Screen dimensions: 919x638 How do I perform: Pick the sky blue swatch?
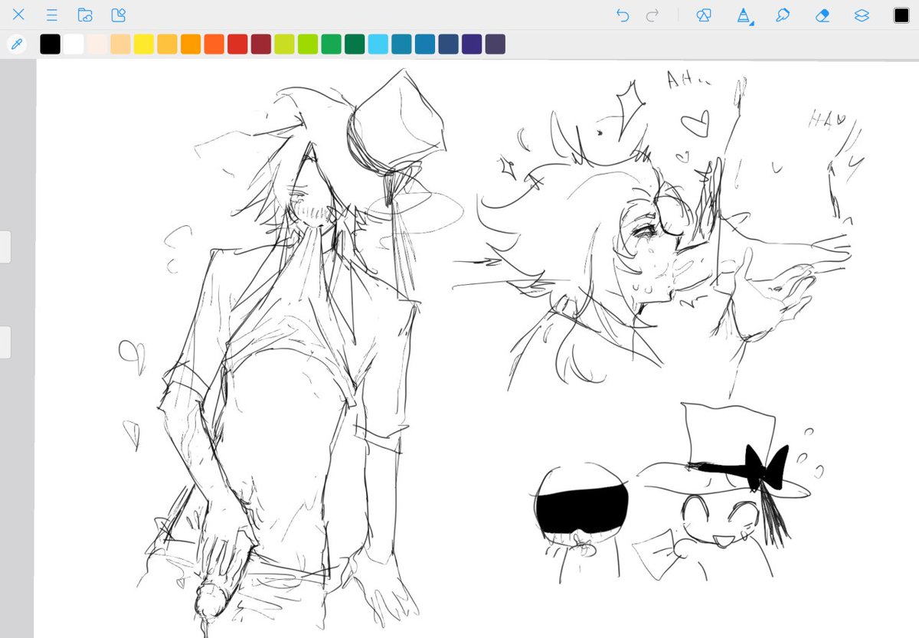[378, 44]
